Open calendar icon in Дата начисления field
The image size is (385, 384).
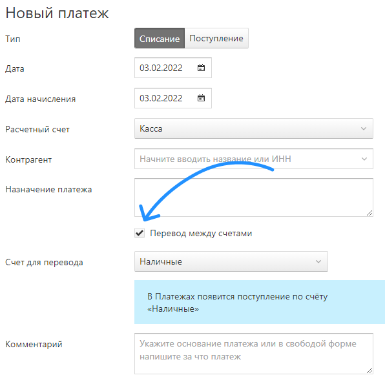pyautogui.click(x=201, y=98)
